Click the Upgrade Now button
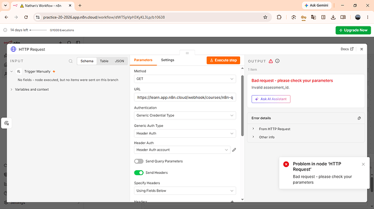 tap(353, 30)
